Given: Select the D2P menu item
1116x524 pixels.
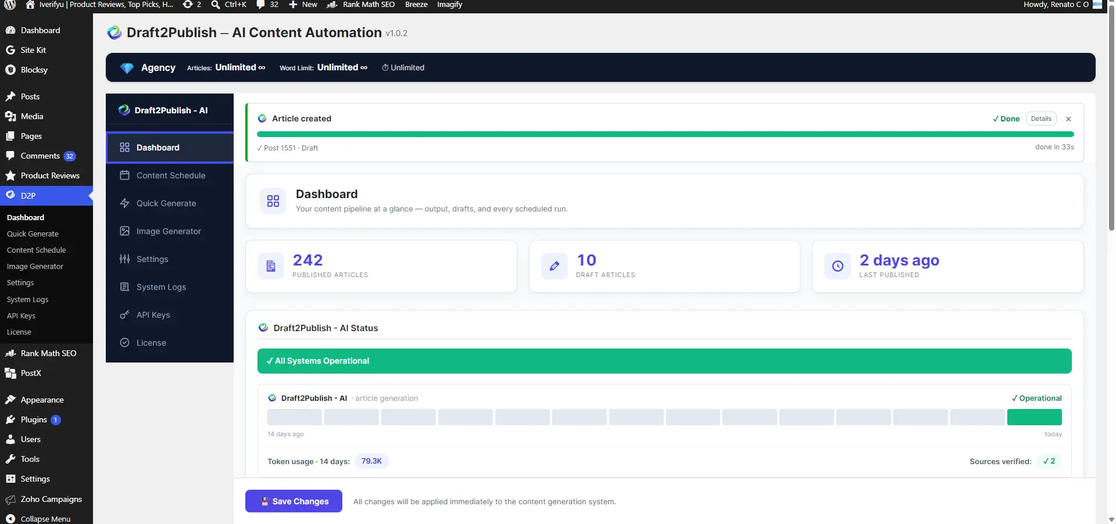Looking at the screenshot, I should 46,196.
